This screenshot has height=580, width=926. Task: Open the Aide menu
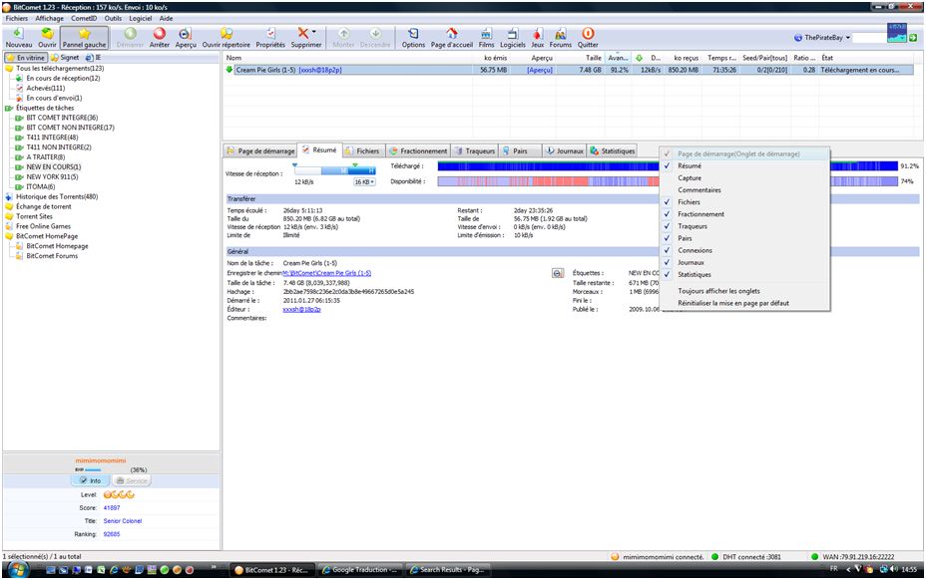click(167, 18)
